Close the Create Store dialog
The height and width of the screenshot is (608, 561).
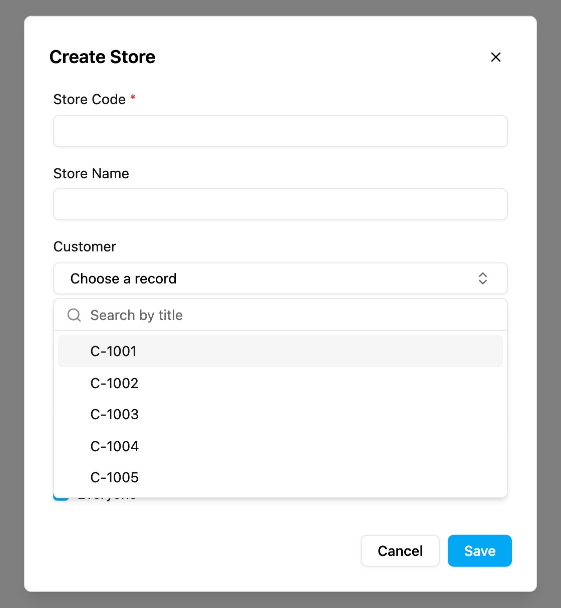click(495, 57)
